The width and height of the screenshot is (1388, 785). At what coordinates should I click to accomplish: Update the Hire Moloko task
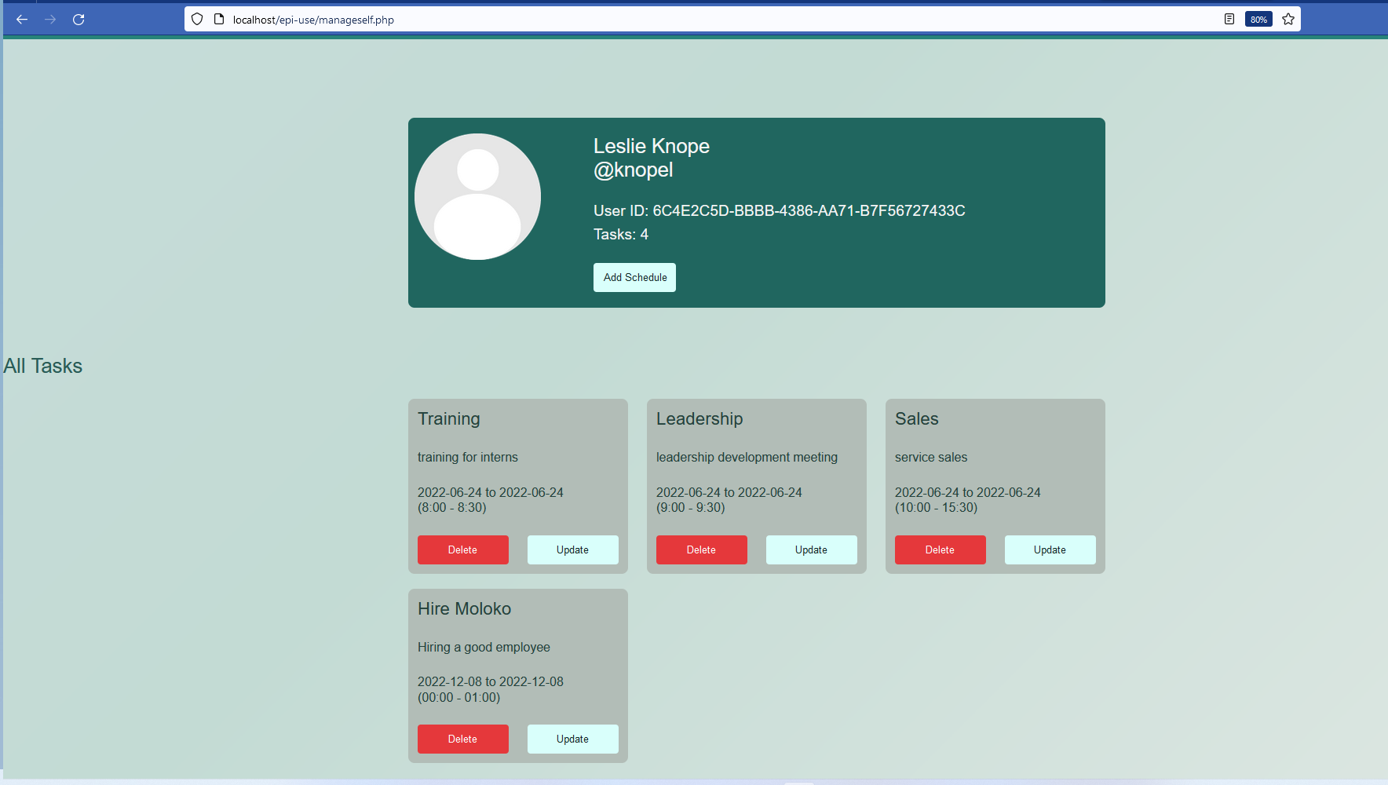click(x=572, y=739)
